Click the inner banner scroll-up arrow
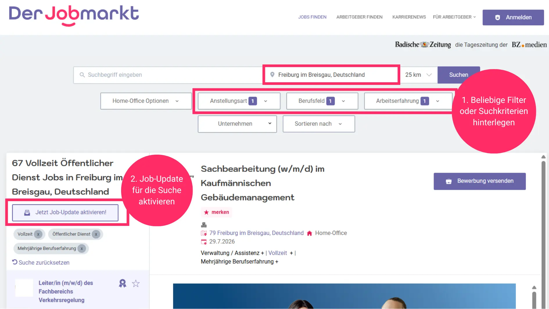The height and width of the screenshot is (309, 549). tap(534, 287)
